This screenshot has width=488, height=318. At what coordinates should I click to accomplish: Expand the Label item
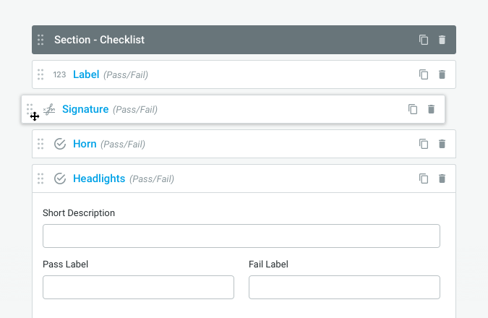tap(86, 74)
